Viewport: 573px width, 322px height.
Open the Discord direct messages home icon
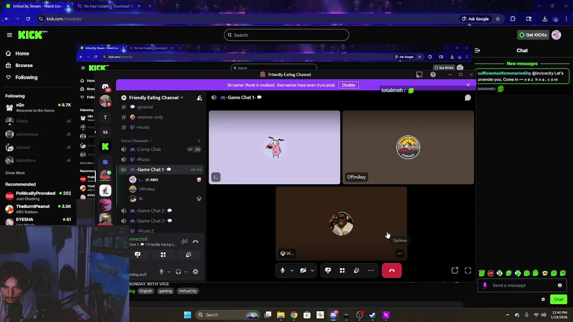pos(105,87)
